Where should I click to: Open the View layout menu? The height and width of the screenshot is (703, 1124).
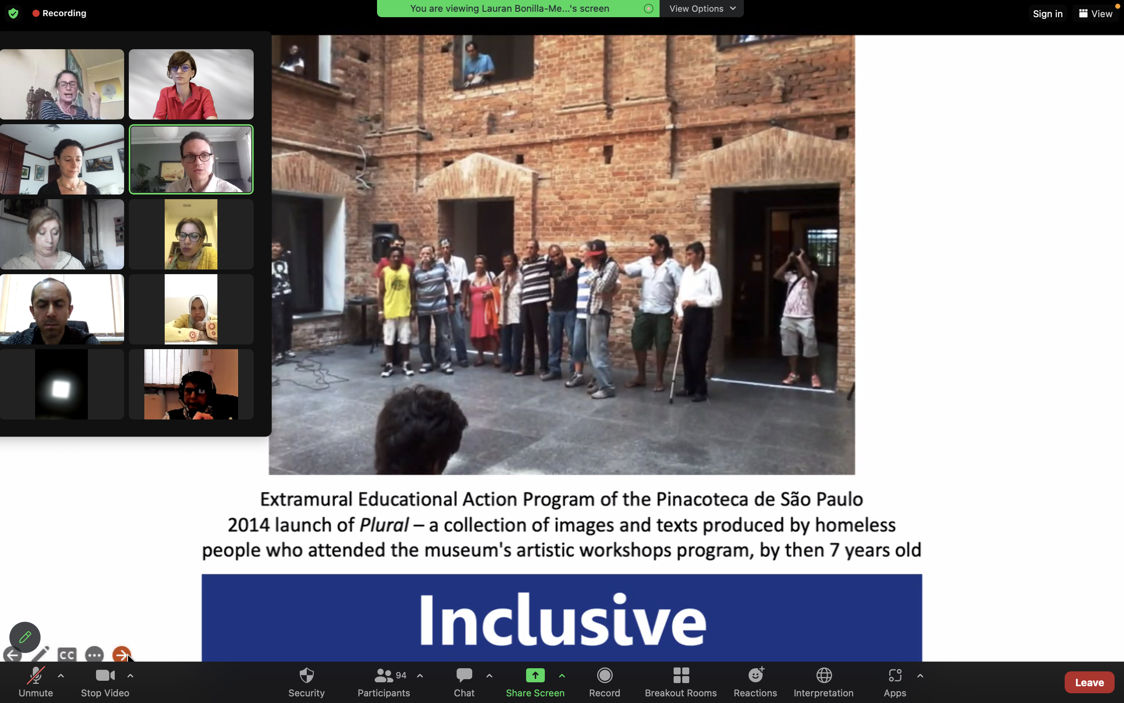[1096, 14]
